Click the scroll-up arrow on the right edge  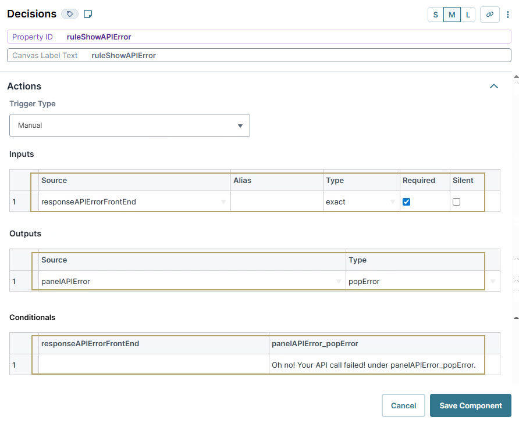click(x=516, y=76)
